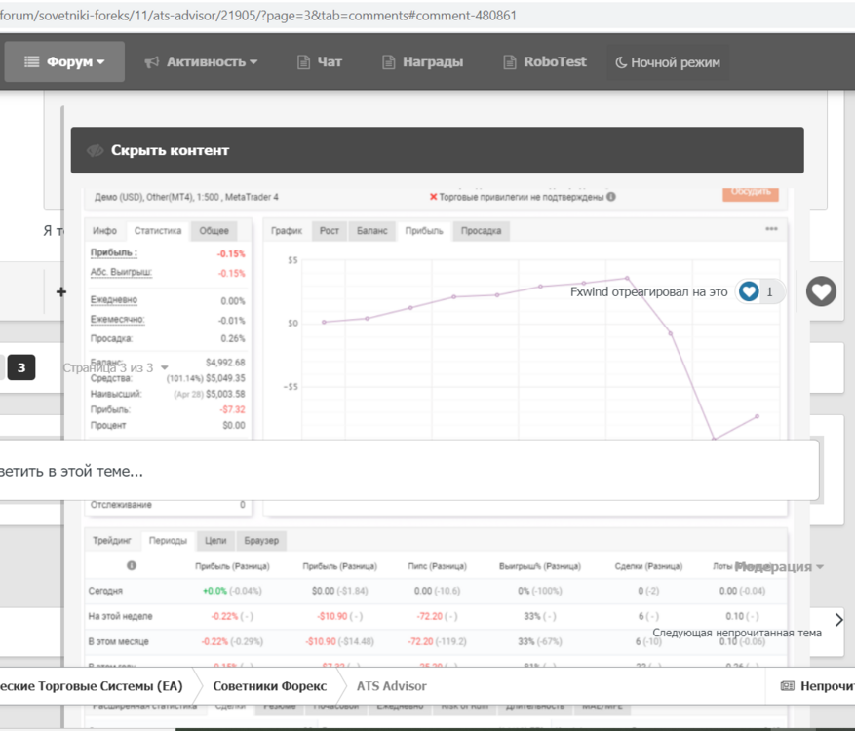The image size is (855, 731).
Task: Click the RoboTest document icon
Action: point(509,62)
